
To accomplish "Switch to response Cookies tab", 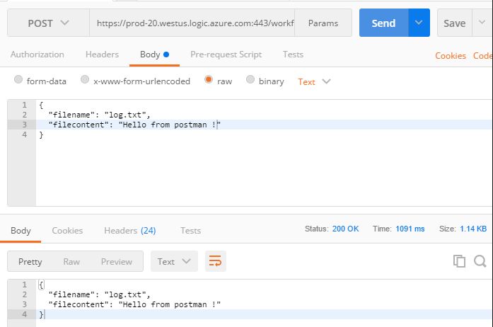I will [x=67, y=230].
